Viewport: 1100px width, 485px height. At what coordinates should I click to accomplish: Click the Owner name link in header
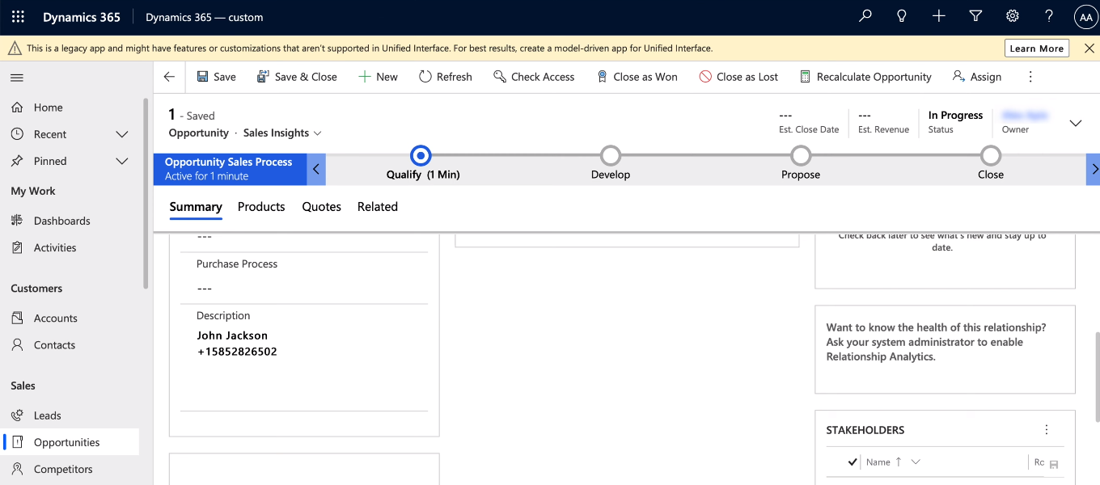1025,116
